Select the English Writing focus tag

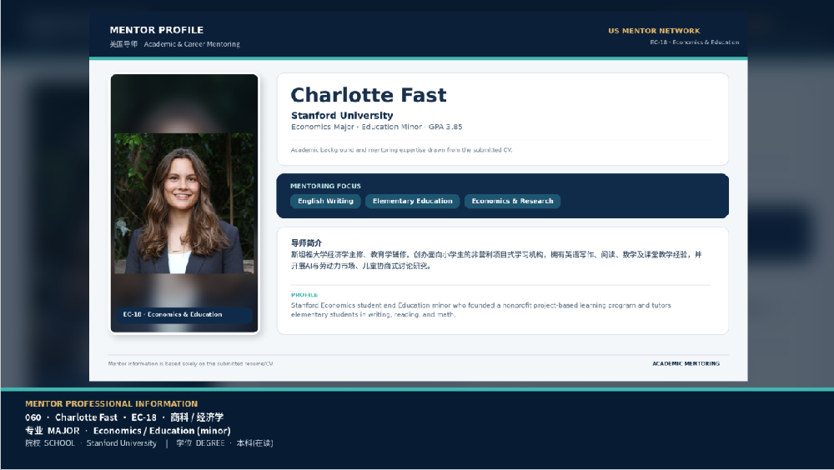(325, 201)
